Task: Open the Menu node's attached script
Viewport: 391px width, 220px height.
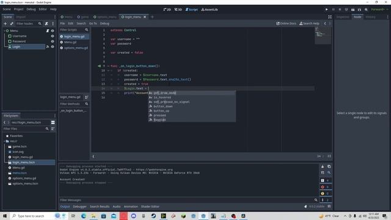Action: pos(48,31)
